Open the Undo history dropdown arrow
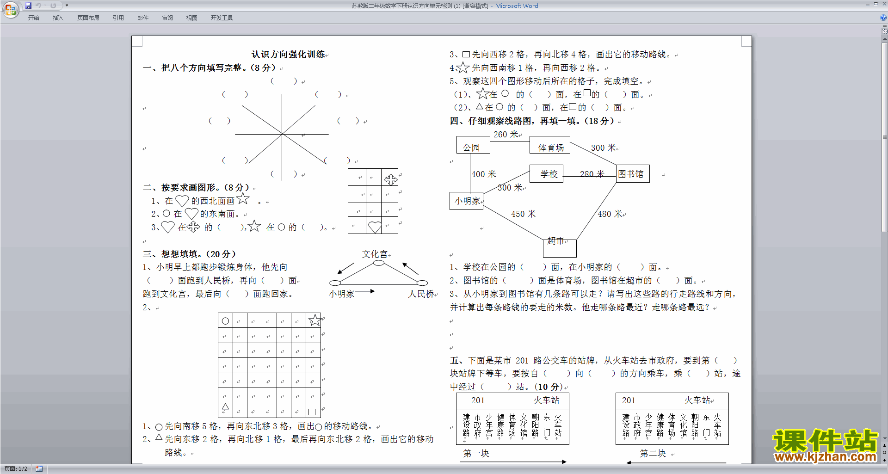 [x=45, y=6]
